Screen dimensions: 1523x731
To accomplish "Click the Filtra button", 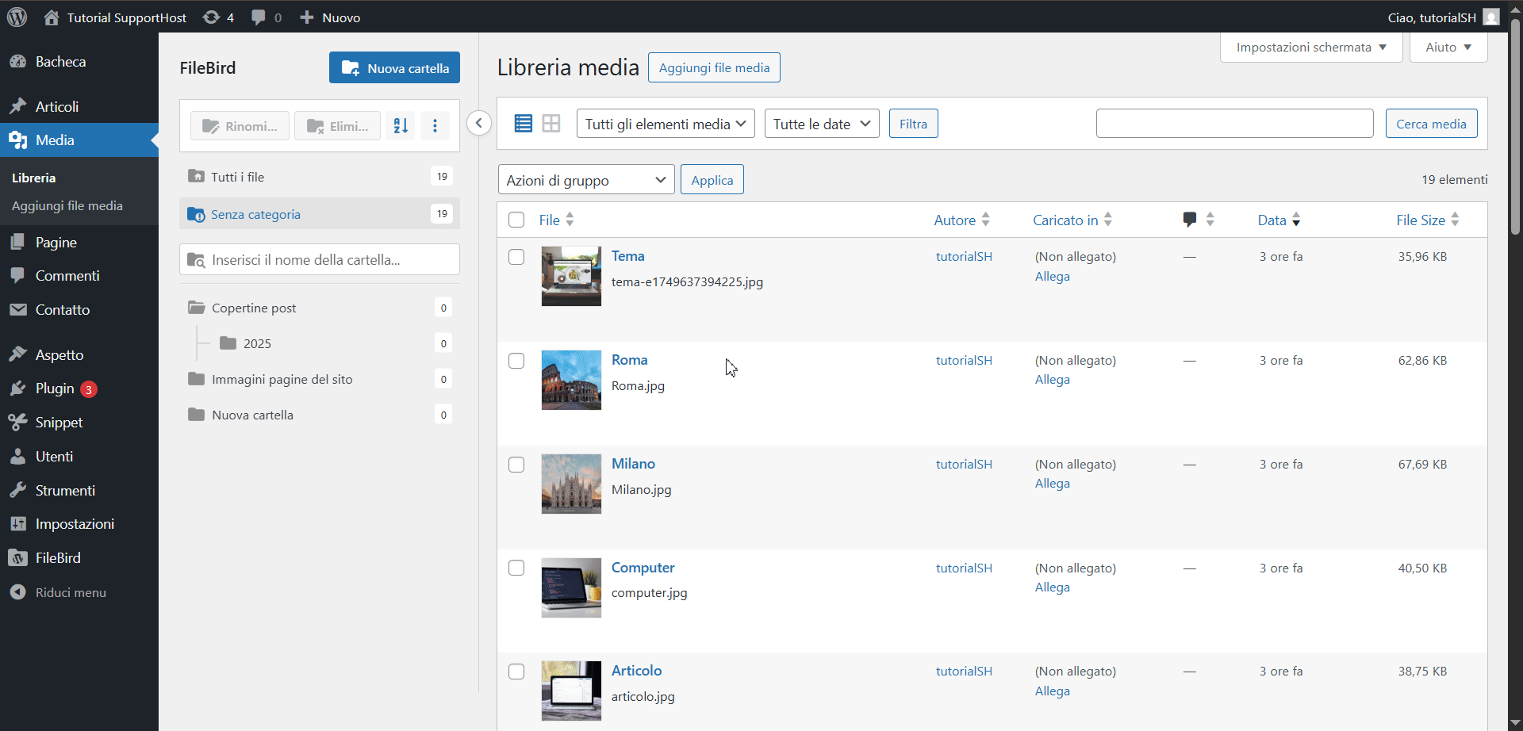I will 913,124.
